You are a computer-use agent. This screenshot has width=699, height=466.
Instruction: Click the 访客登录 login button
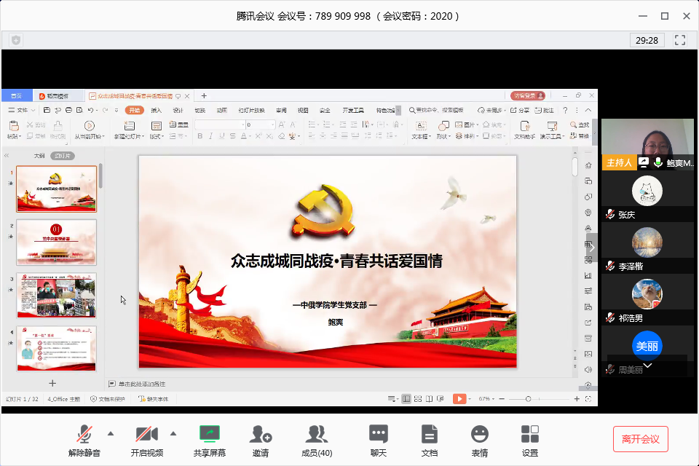528,96
